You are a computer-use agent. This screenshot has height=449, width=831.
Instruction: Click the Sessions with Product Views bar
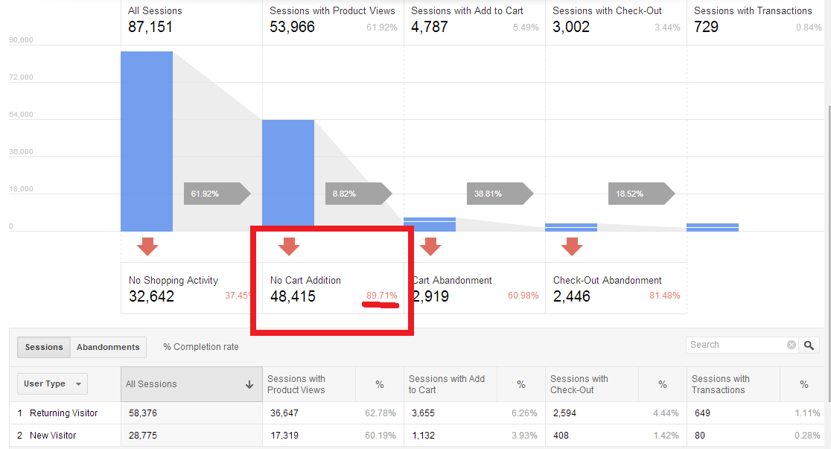coord(288,175)
